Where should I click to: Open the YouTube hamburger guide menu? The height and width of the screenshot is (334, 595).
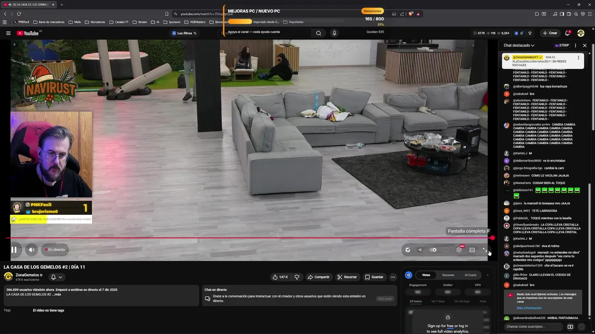pos(8,33)
